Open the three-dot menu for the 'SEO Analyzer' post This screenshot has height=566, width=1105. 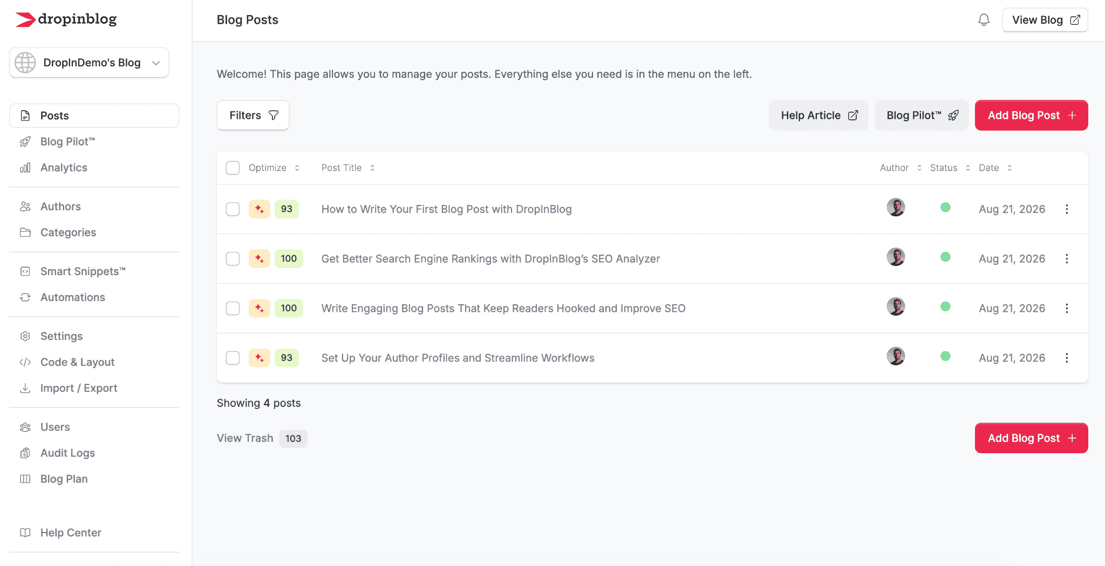click(x=1067, y=258)
